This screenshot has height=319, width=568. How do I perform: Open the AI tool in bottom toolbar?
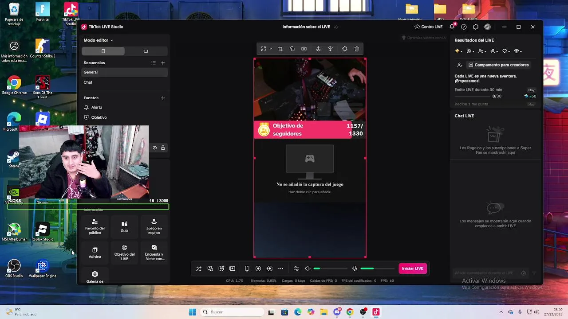click(x=221, y=268)
